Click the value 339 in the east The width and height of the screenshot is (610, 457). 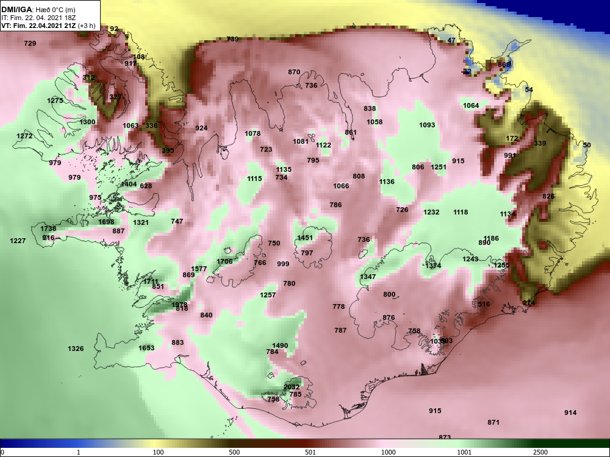click(540, 143)
